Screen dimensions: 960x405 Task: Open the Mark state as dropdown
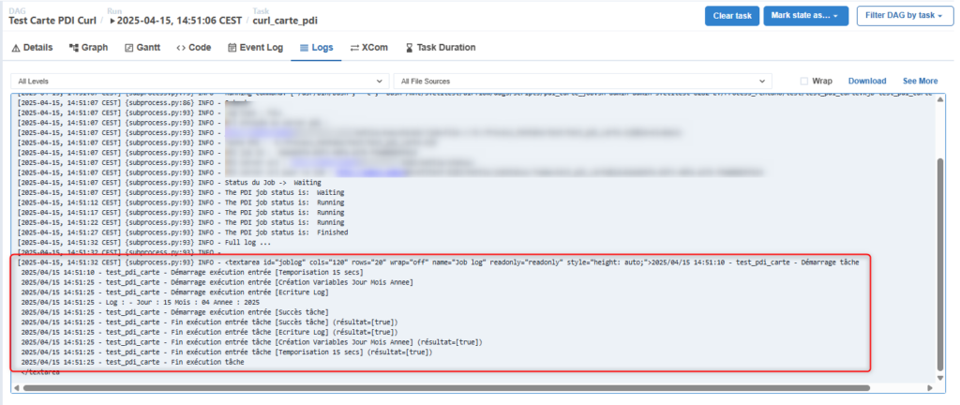click(805, 16)
